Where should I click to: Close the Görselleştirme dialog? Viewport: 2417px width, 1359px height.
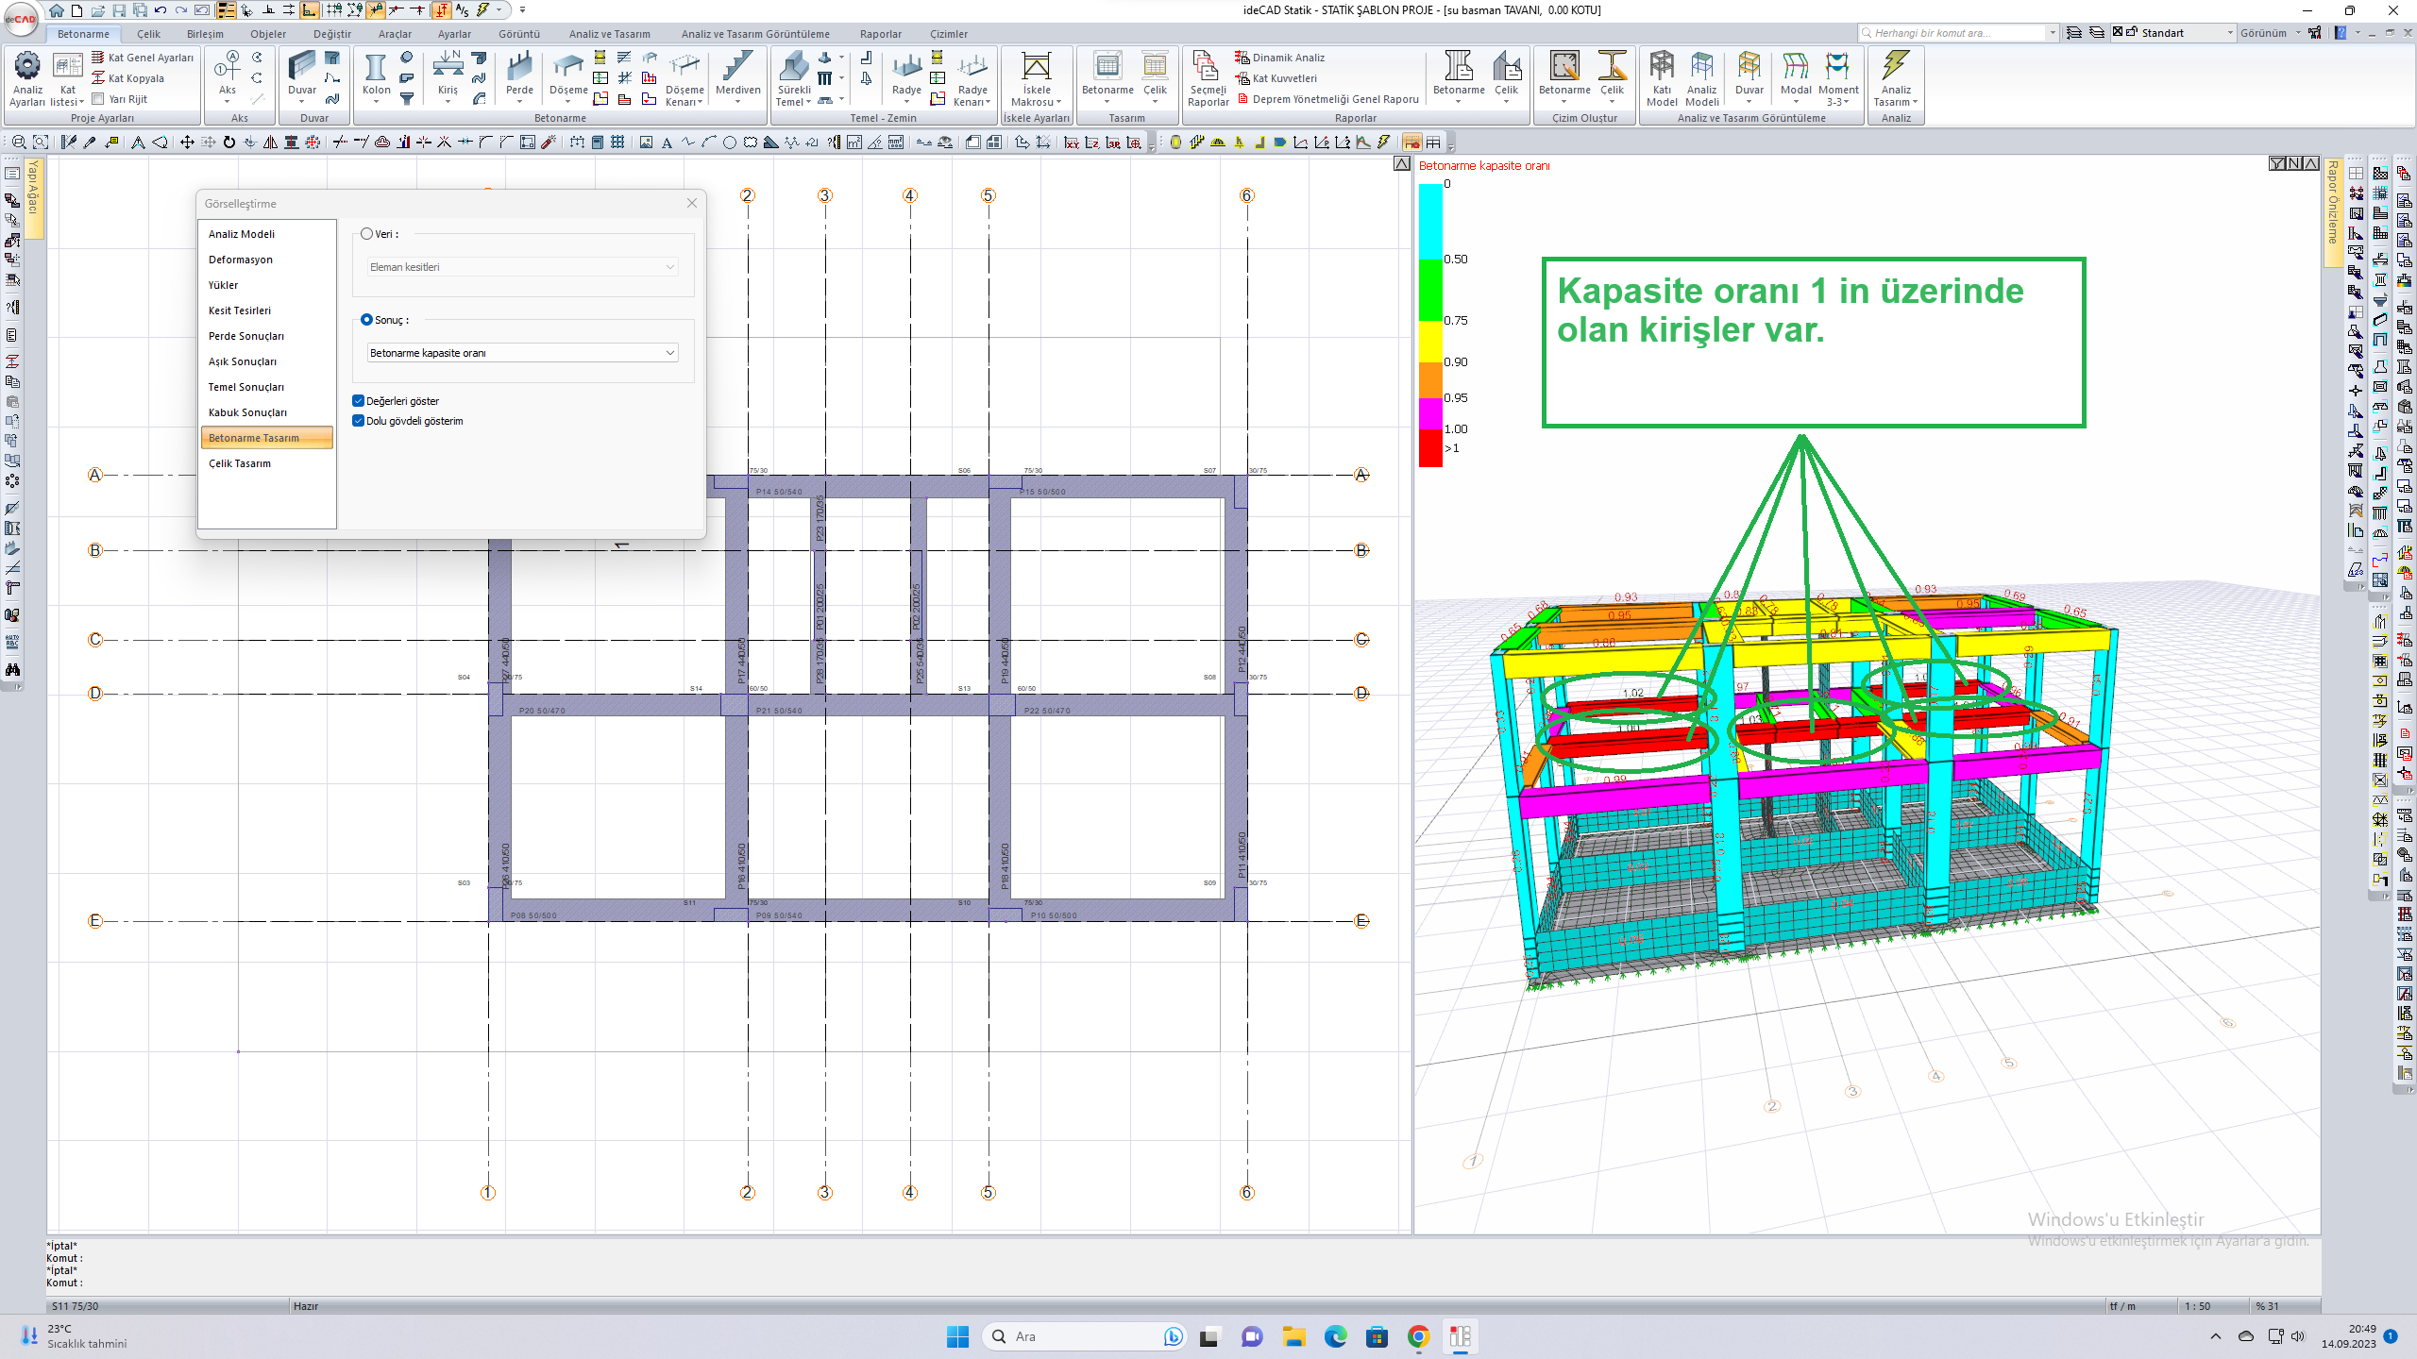tap(692, 203)
